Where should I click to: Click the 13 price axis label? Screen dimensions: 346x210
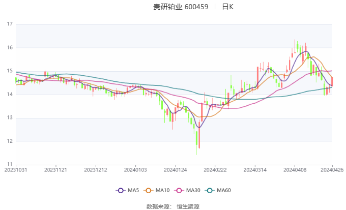point(10,118)
